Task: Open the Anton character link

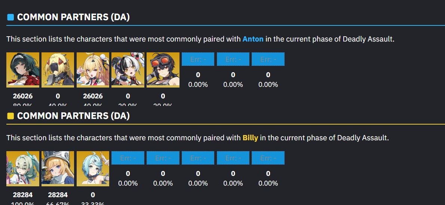Action: coord(253,39)
